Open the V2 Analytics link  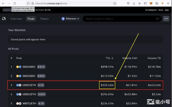pos(151,10)
